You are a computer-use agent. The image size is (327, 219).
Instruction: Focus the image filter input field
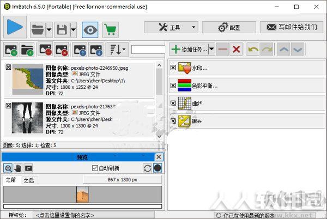click(148, 50)
